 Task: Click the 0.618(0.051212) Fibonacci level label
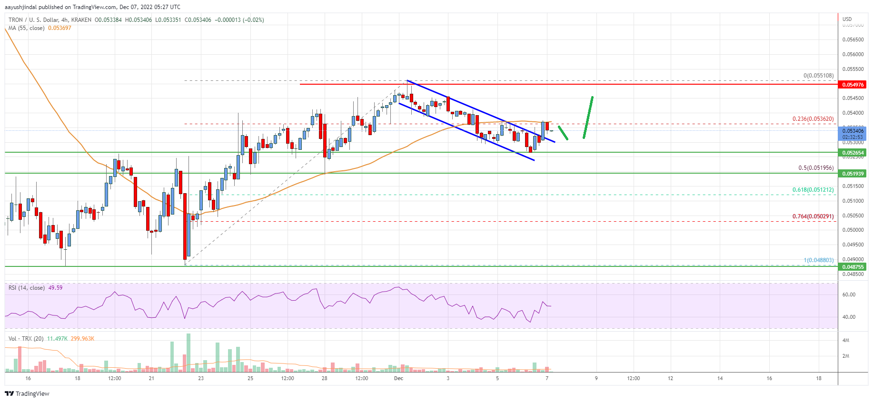pyautogui.click(x=813, y=190)
